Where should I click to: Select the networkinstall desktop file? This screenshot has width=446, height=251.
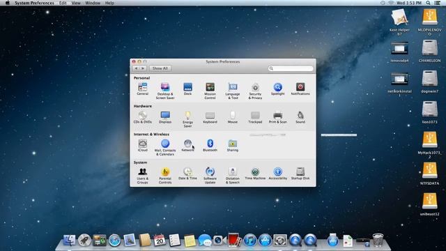(x=399, y=84)
